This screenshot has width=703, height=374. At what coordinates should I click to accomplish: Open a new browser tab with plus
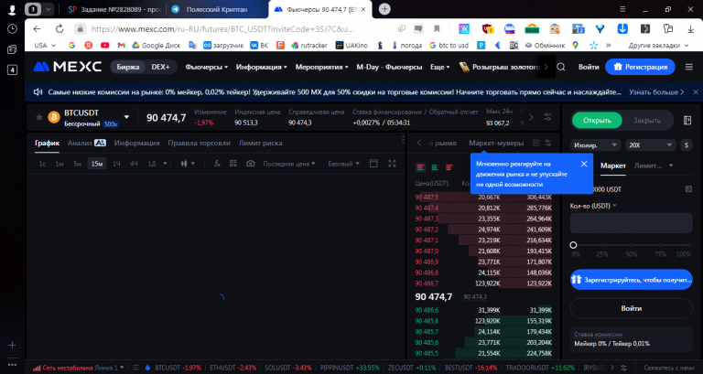384,9
